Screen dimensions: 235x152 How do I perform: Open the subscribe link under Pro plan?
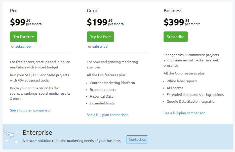pos(23,46)
